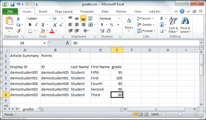Apply the yellow fill color bucket

tap(42, 31)
